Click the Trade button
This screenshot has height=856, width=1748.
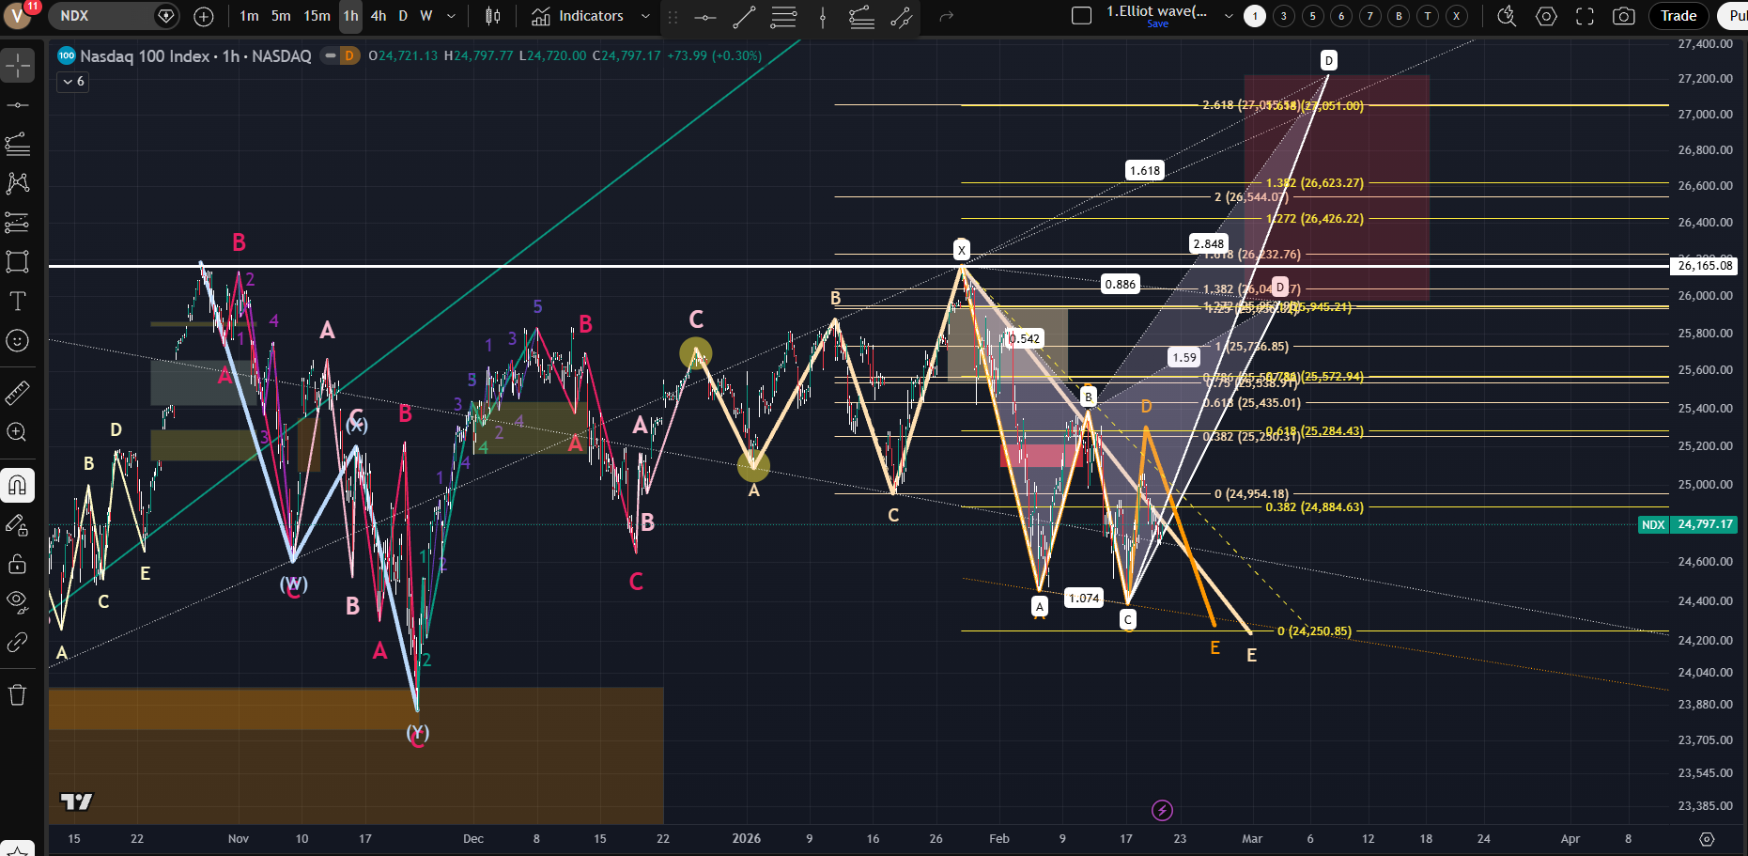(1678, 16)
